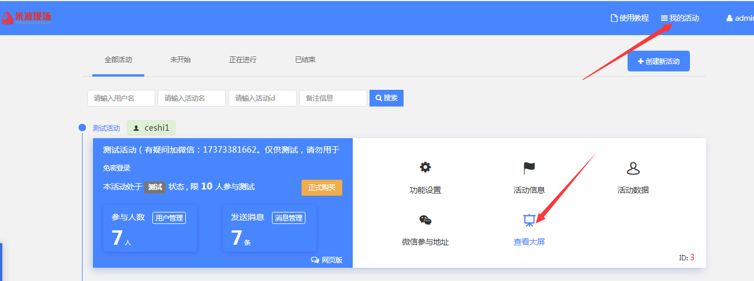Open the 查看大屏 projector screen icon
Image resolution: width=754 pixels, height=281 pixels.
[x=529, y=220]
